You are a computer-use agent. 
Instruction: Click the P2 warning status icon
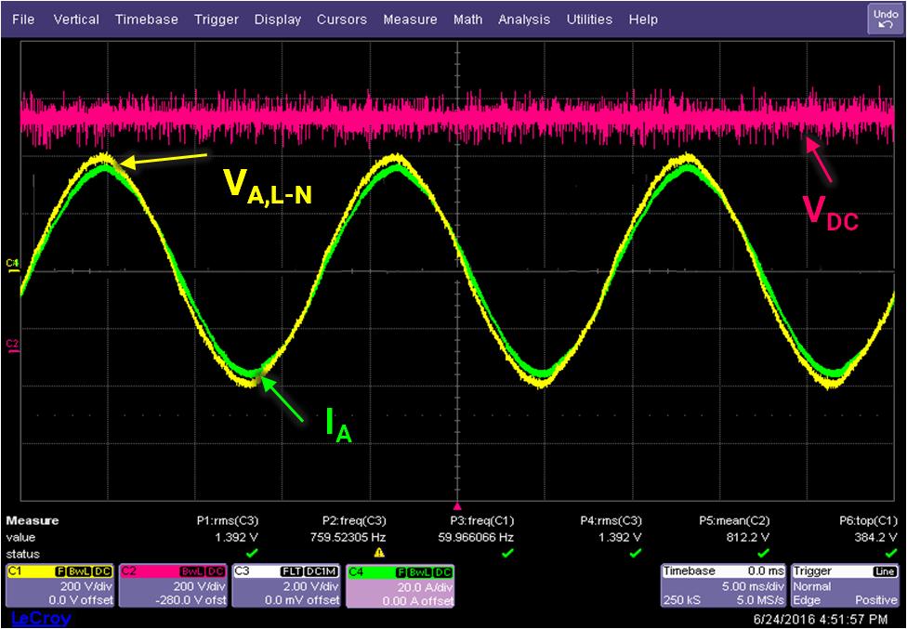[x=379, y=553]
